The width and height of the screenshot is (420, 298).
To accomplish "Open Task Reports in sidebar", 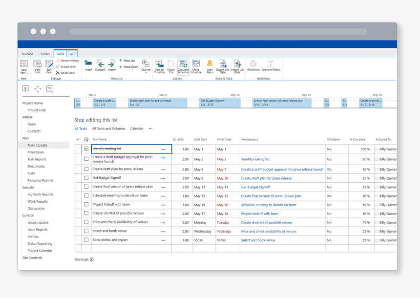I will 37,159.
